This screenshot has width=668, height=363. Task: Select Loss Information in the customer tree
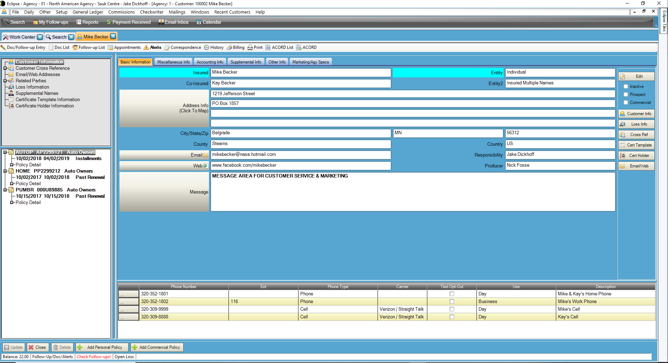point(32,87)
